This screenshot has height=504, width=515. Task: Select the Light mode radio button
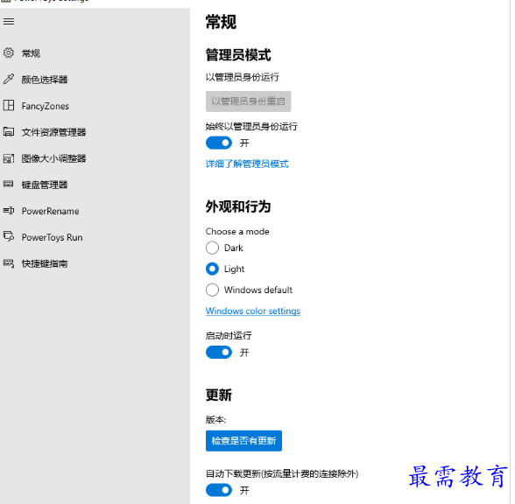click(x=212, y=269)
